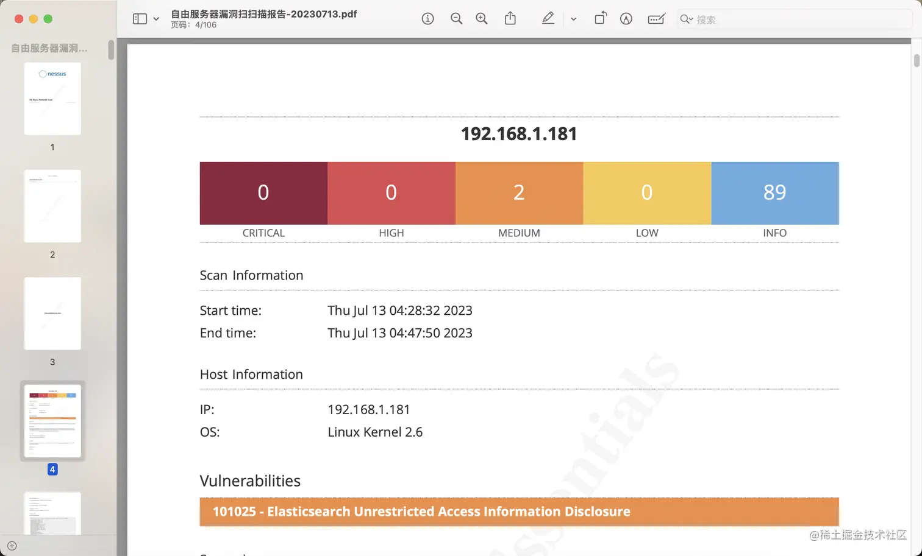Click the blue page 4 number badge

[x=52, y=470]
